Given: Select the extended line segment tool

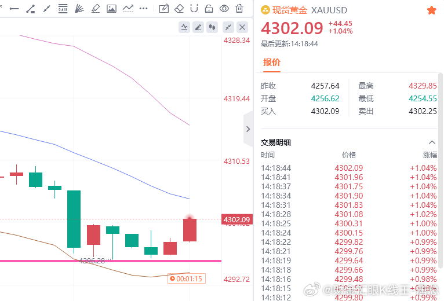Looking at the screenshot, I should coord(46,9).
